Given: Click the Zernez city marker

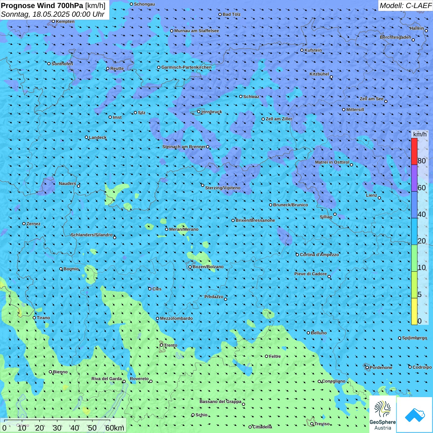Looking at the screenshot, I should (x=24, y=224).
